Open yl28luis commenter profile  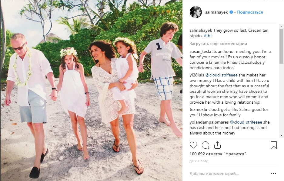tap(197, 75)
